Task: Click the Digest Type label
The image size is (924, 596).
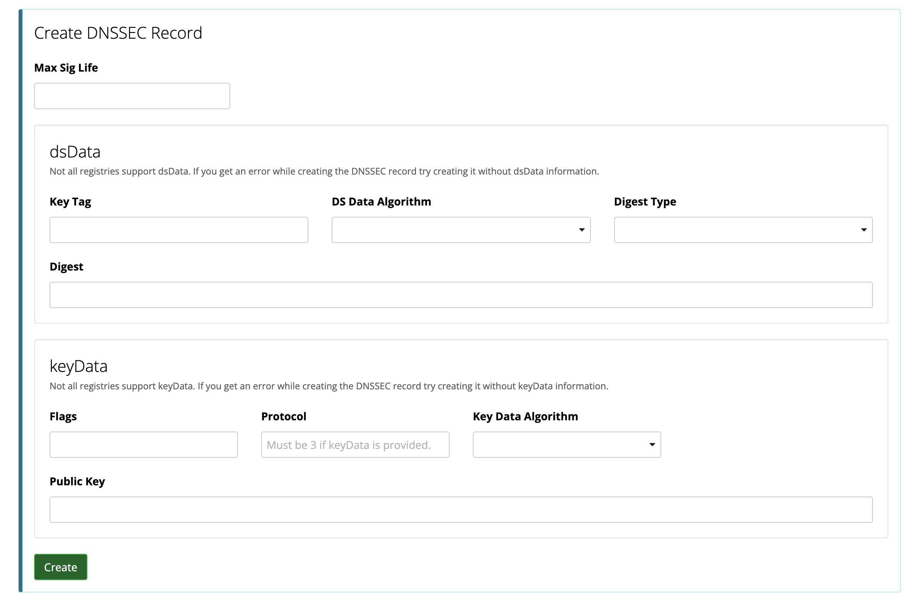Action: [645, 202]
